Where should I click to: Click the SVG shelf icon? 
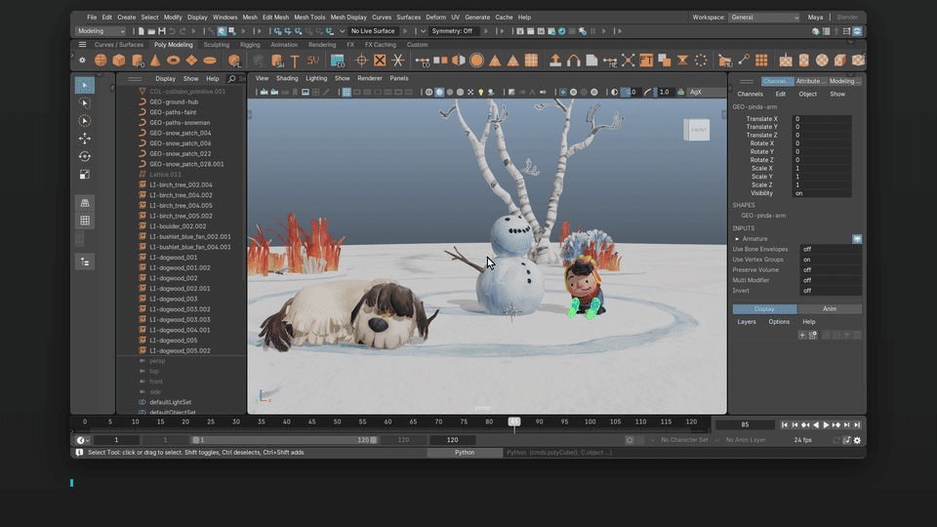tap(312, 60)
